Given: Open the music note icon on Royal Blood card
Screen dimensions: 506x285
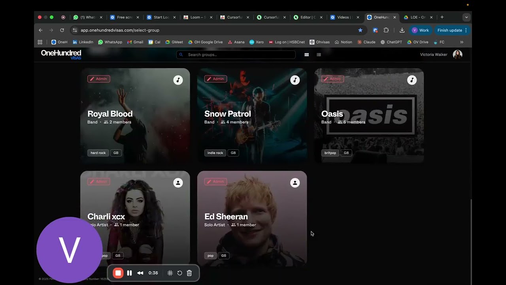Looking at the screenshot, I should 178,80.
